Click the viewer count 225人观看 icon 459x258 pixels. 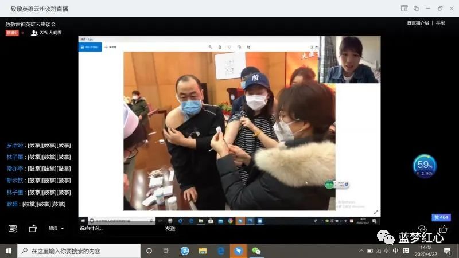(34, 33)
